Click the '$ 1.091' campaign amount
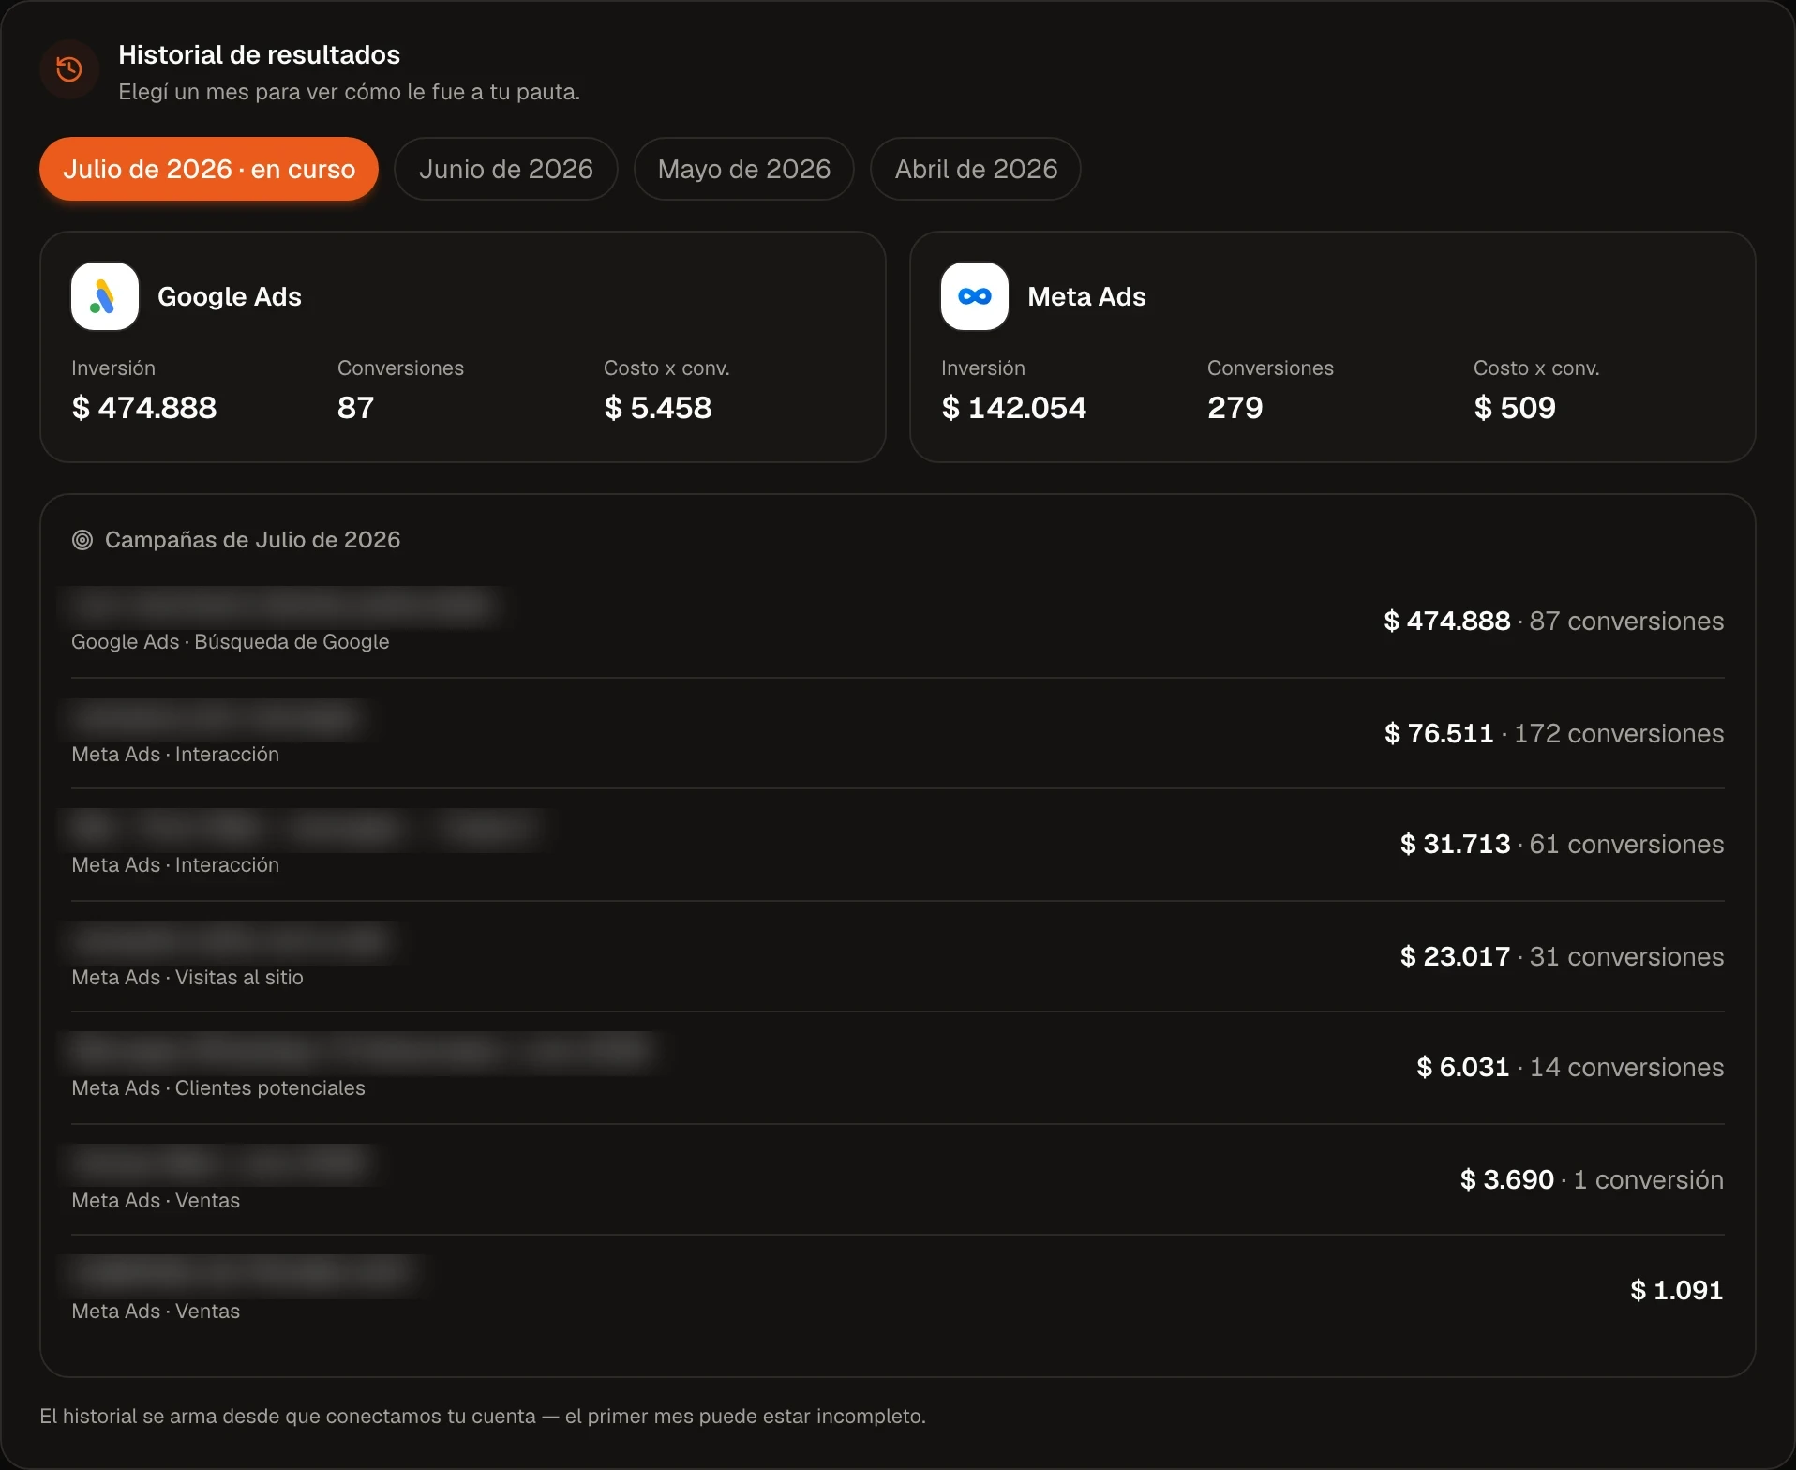 [1677, 1291]
